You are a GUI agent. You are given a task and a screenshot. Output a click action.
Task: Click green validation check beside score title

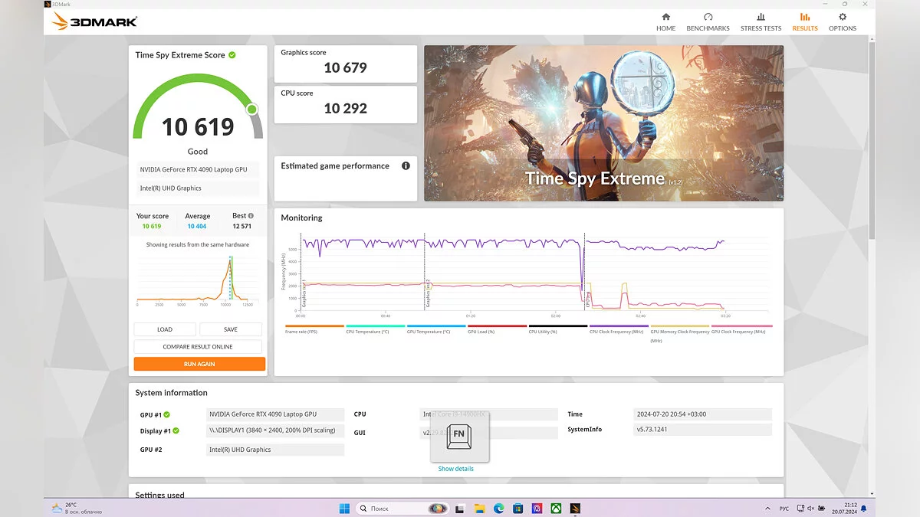[232, 55]
